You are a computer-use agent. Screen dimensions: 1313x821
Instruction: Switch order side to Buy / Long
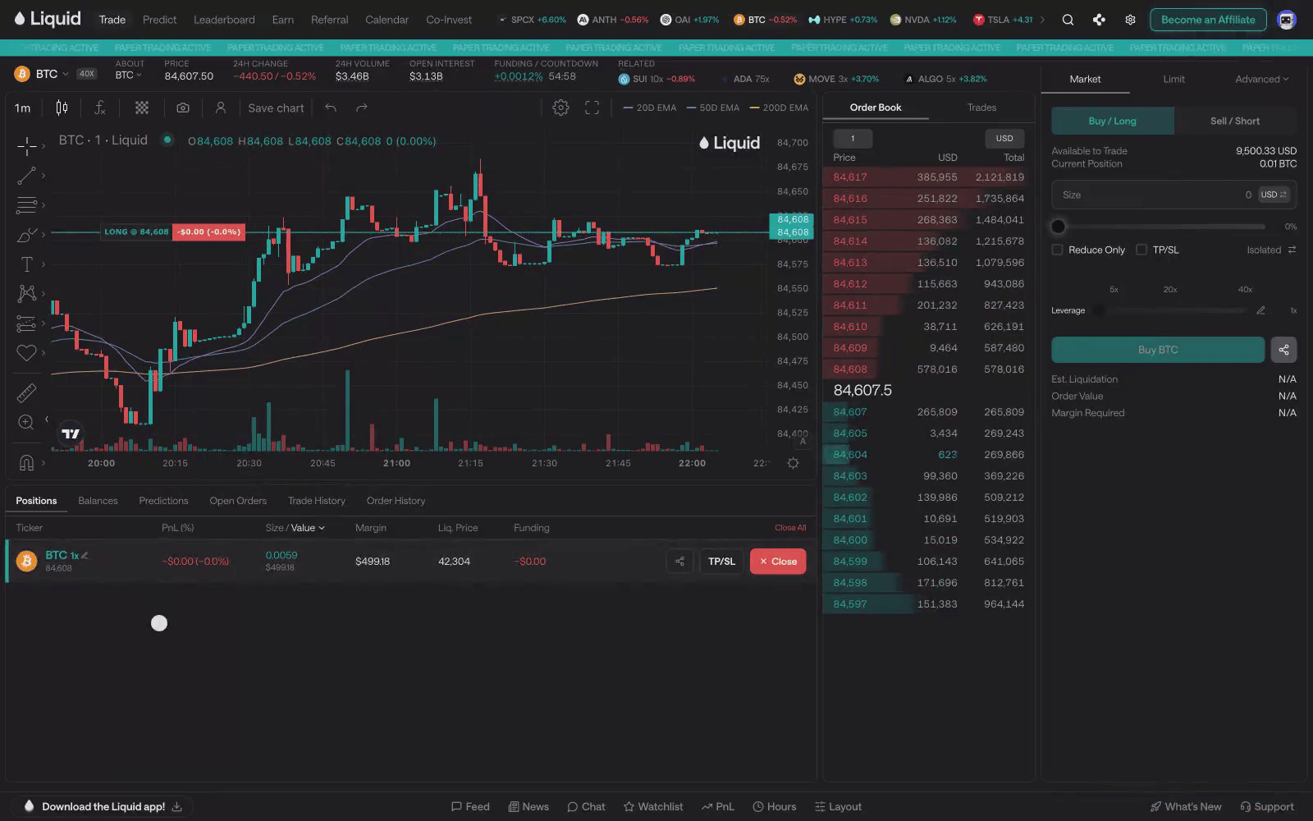[x=1113, y=121]
